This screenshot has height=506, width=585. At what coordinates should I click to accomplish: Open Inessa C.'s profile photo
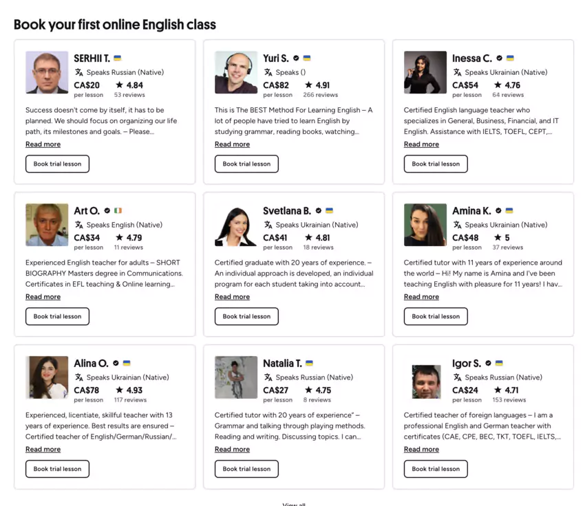425,72
